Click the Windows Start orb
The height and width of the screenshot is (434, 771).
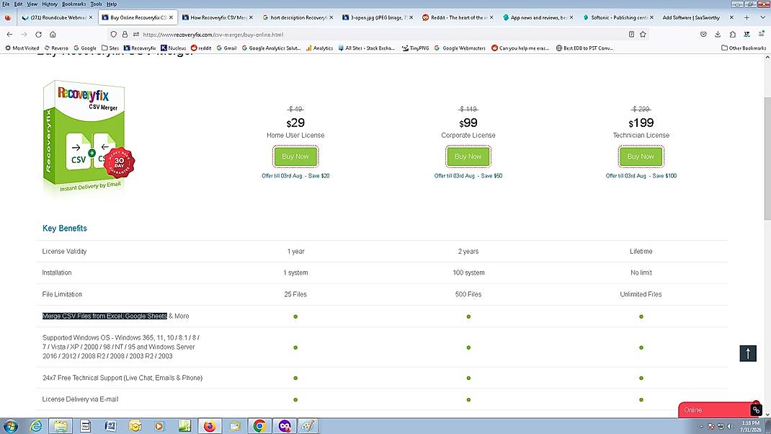(x=11, y=425)
